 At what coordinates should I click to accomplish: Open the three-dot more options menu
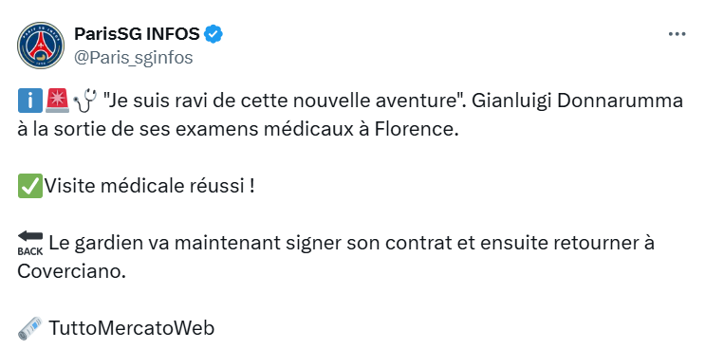pyautogui.click(x=677, y=34)
